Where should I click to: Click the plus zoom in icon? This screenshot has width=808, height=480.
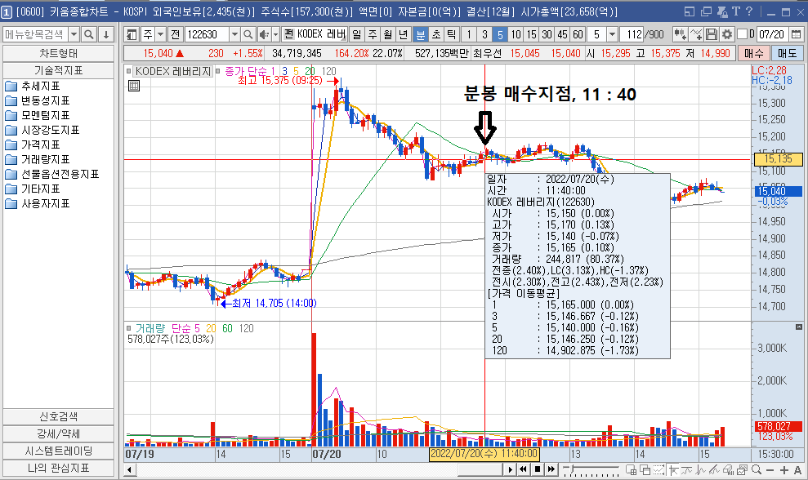click(x=783, y=469)
